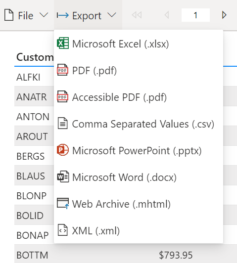The height and width of the screenshot is (263, 237).
Task: Choose Microsoft PowerPoint (.pptx) export
Action: coord(139,150)
